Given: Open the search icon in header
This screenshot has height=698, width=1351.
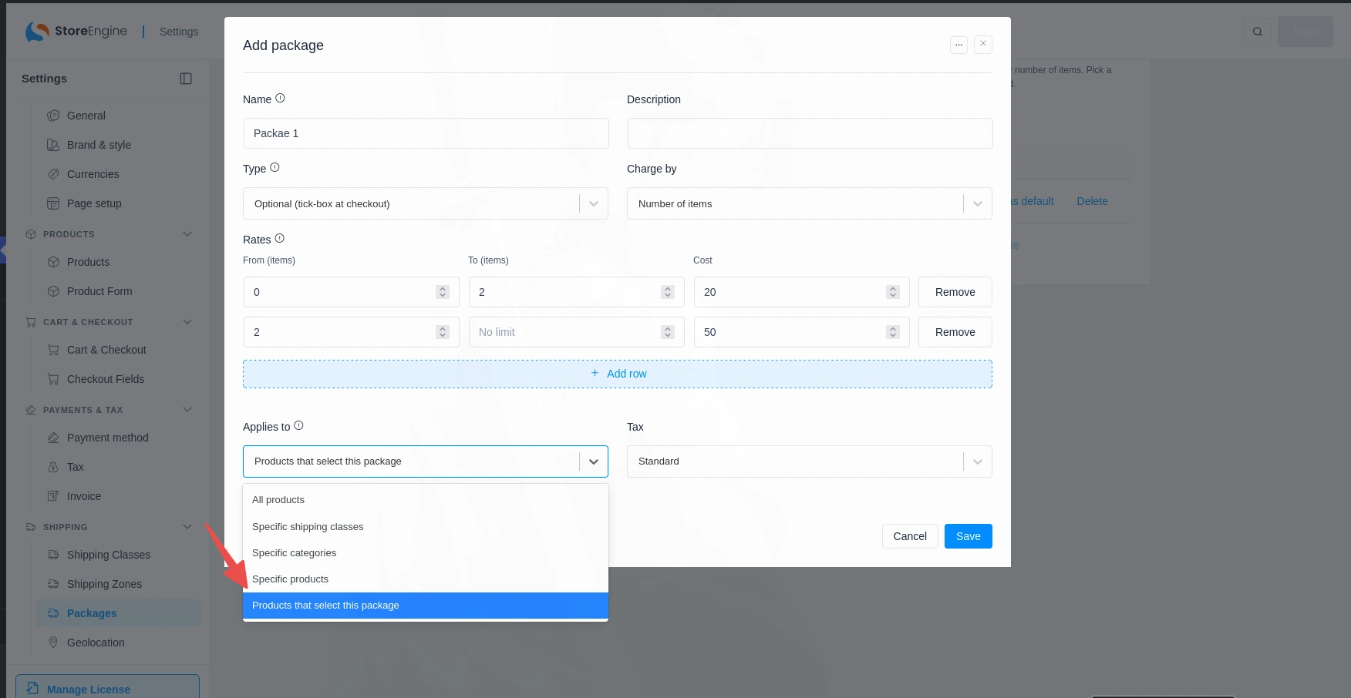Looking at the screenshot, I should tap(1258, 32).
